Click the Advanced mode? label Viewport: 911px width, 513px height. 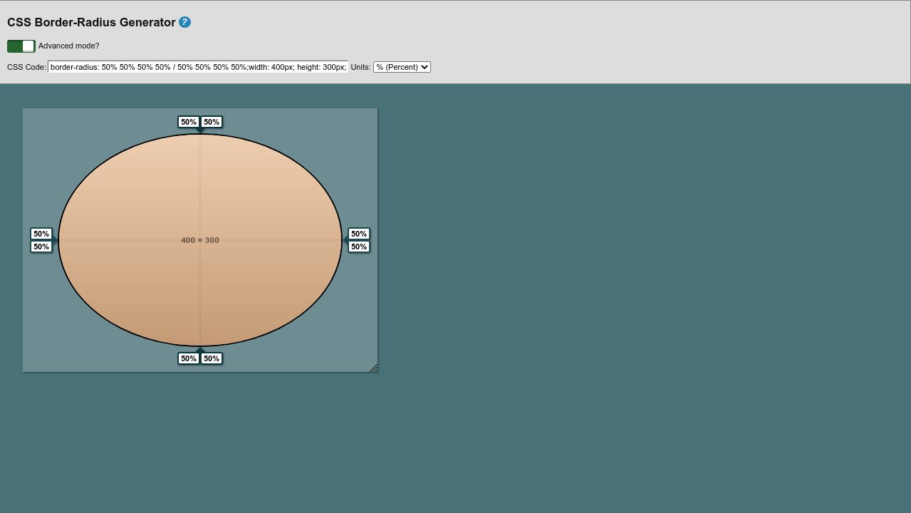point(69,46)
